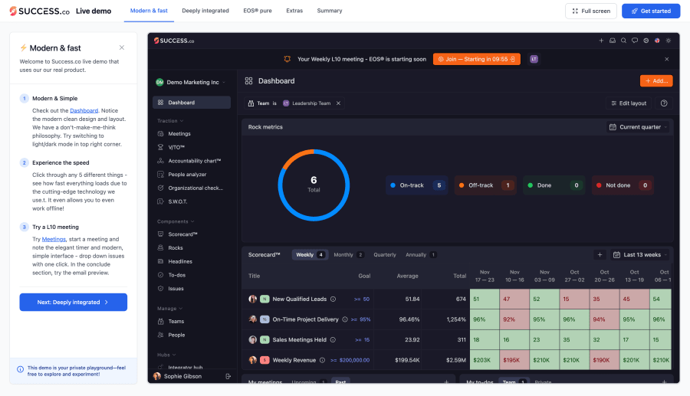Screen dimensions: 690x396
Task: Select the Quarterly scorecard tab
Action: [385, 255]
